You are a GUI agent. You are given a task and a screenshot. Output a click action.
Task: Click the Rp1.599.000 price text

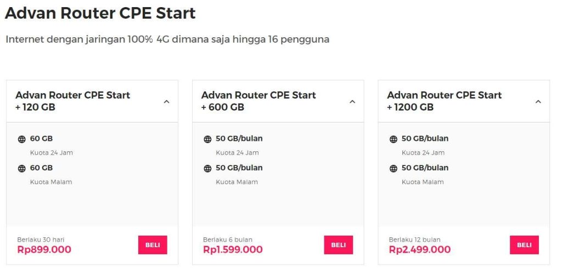point(233,250)
